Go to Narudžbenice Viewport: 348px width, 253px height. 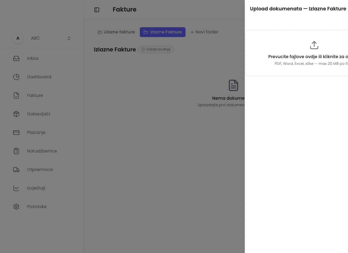coord(42,151)
